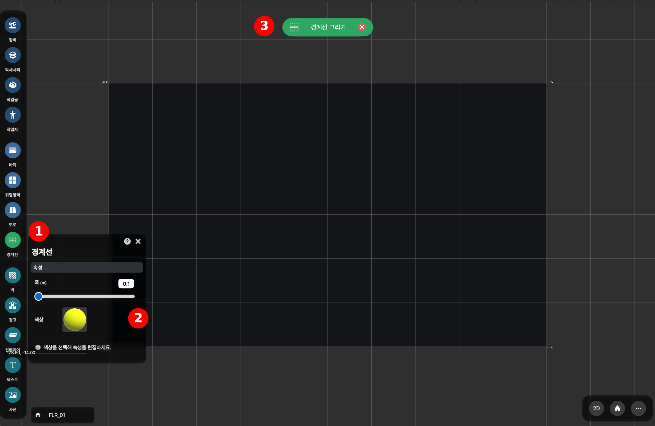The image size is (655, 426).
Task: Click the home view reset button
Action: coord(617,408)
